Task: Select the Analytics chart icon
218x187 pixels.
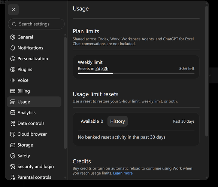Action: (x=13, y=113)
